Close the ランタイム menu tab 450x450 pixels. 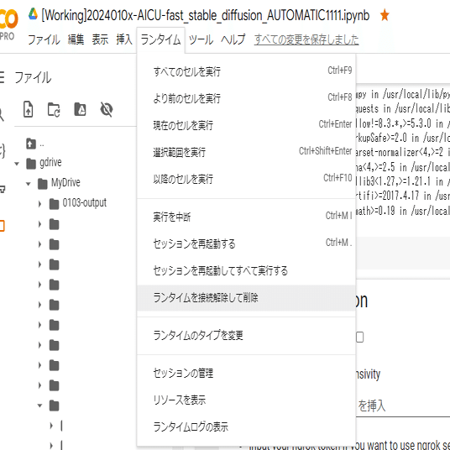point(160,39)
